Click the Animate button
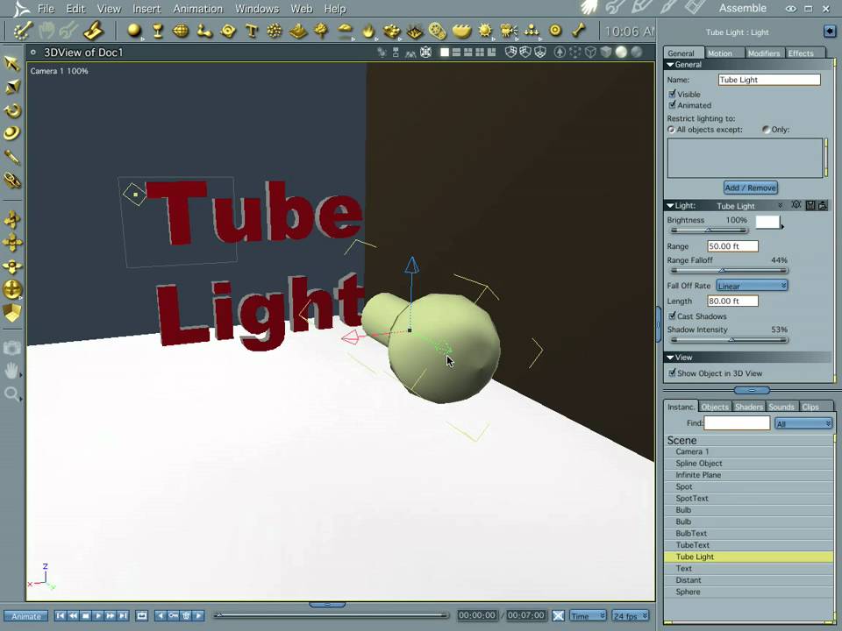This screenshot has height=631, width=842. click(x=25, y=616)
